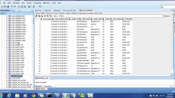Click the Sort... button
The height and width of the screenshot is (98, 175).
[x=56, y=16]
